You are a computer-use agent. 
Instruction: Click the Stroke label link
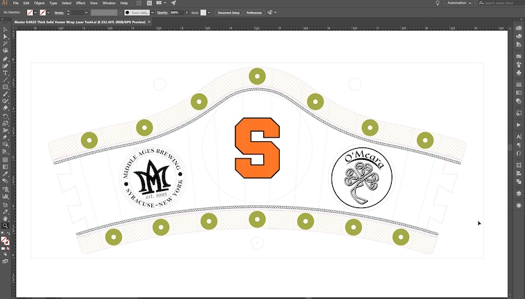coord(59,12)
